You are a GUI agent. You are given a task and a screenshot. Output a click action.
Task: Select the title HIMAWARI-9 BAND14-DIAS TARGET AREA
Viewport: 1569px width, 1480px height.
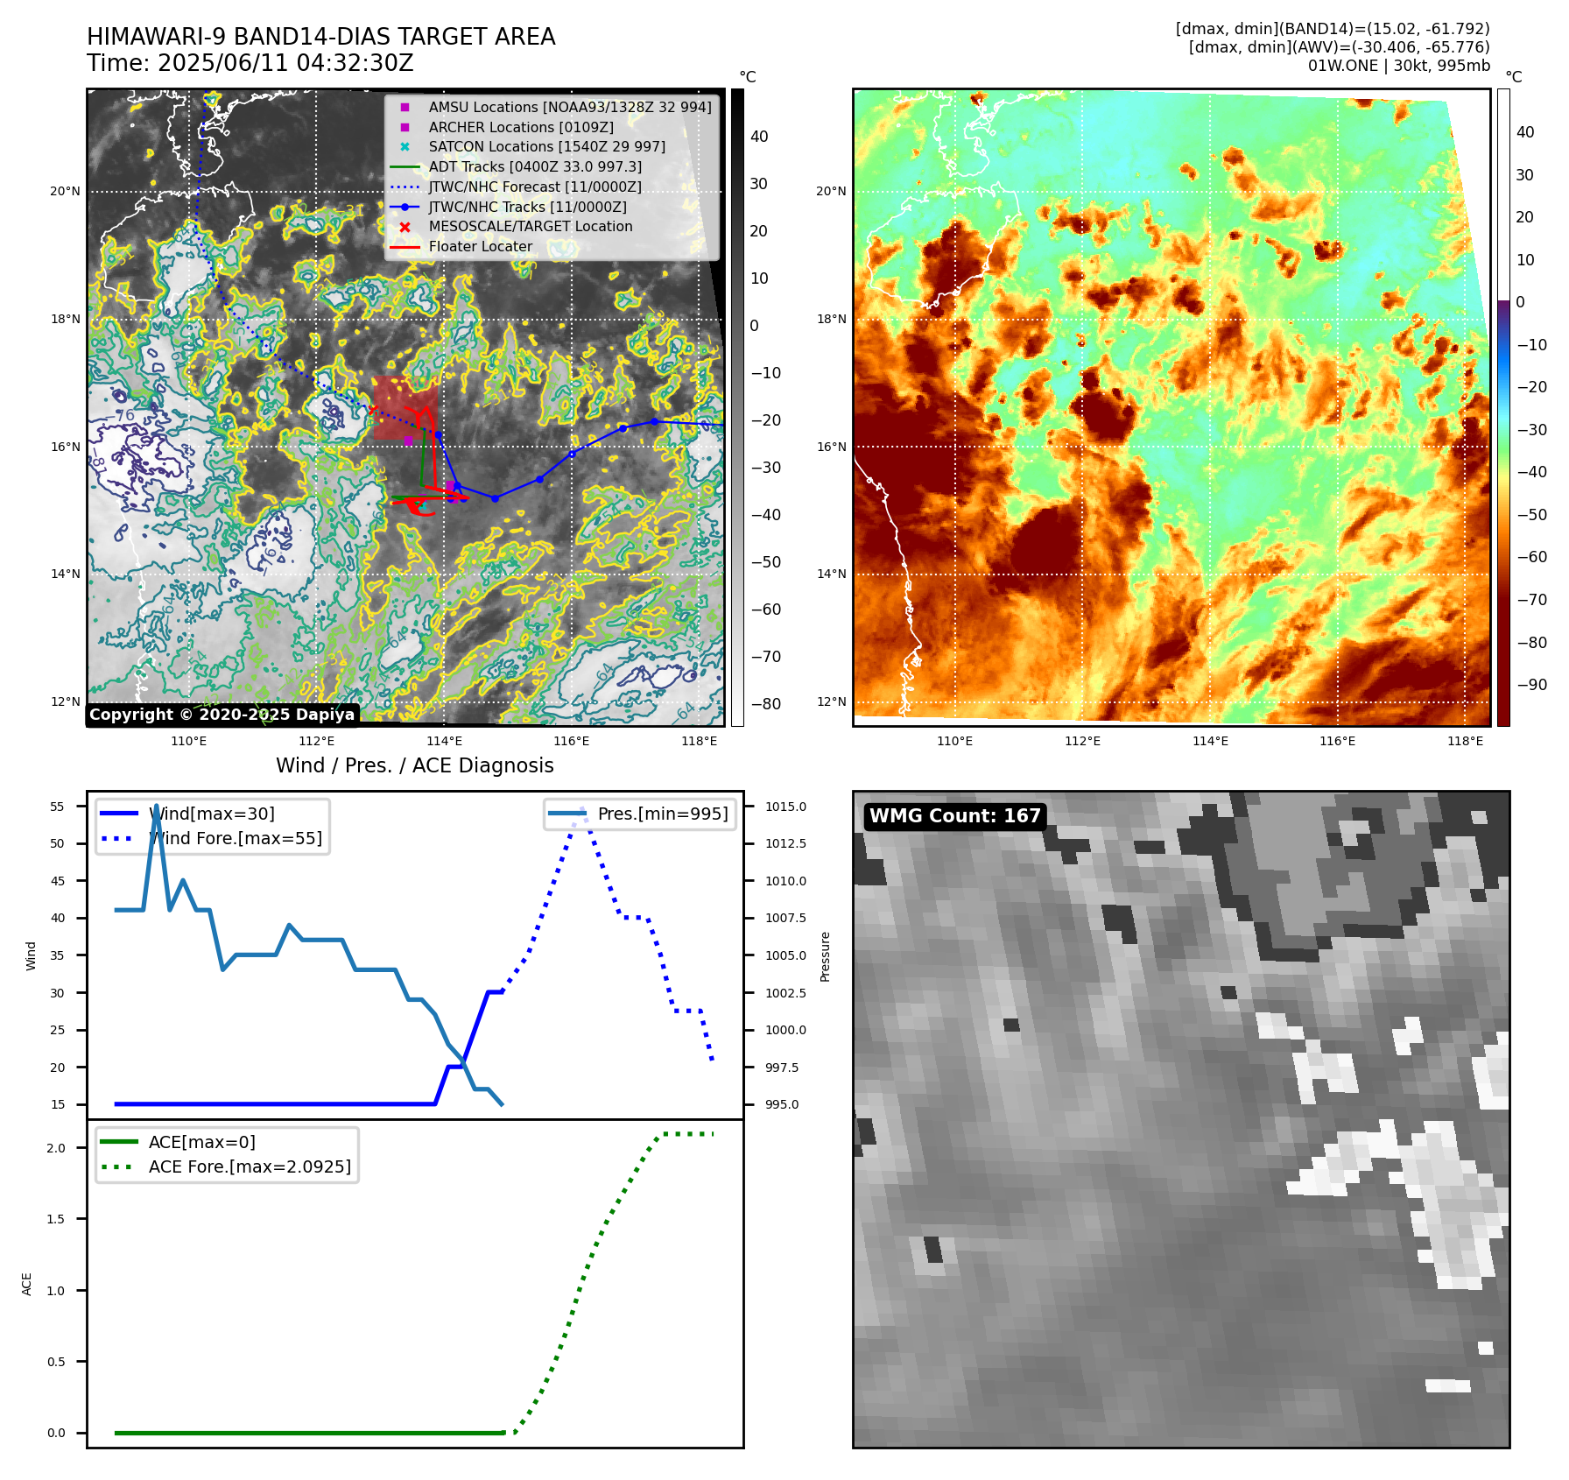tap(320, 37)
